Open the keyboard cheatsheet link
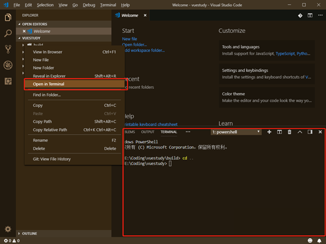Viewport: 326px width, 244px height. (151, 125)
